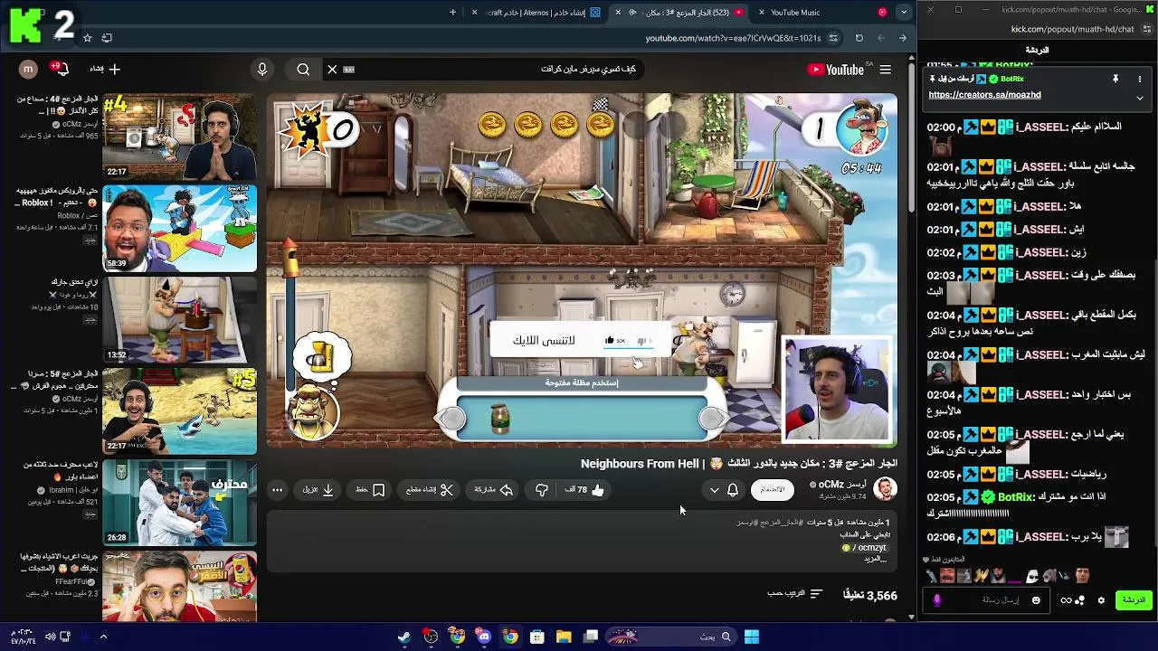This screenshot has width=1158, height=651.
Task: Dislike the video with thumbs down
Action: click(x=541, y=490)
